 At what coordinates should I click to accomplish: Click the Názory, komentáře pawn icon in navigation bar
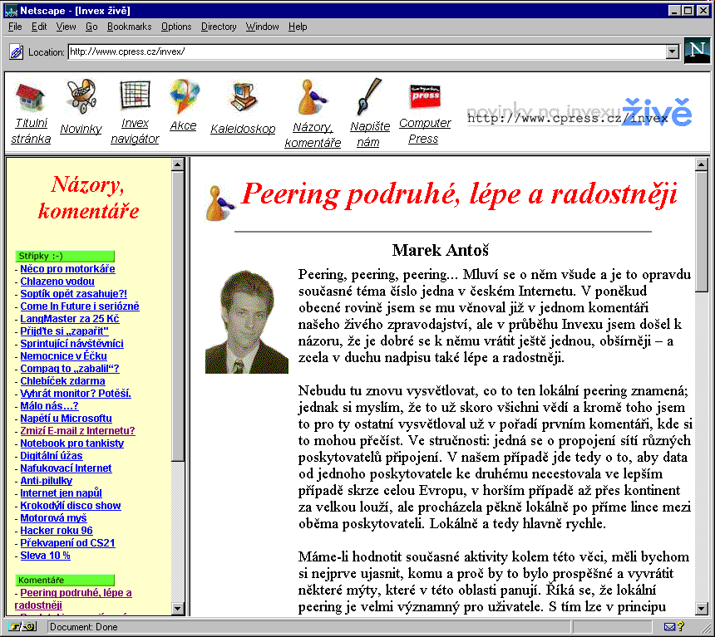[x=312, y=96]
